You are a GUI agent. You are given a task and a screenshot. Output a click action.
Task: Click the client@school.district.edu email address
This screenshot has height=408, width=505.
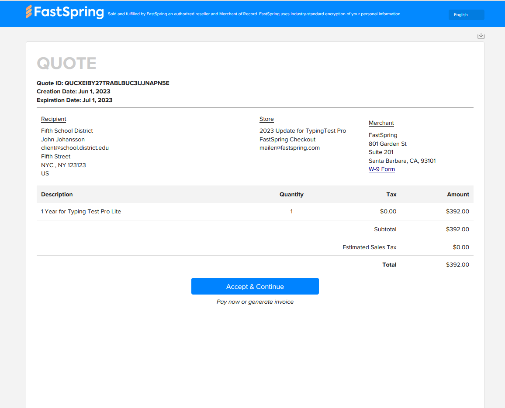[75, 148]
